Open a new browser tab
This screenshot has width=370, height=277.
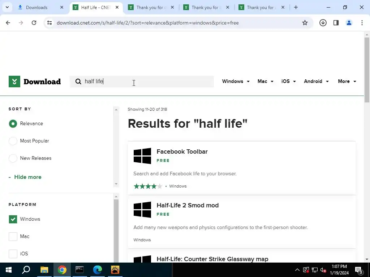(x=296, y=7)
